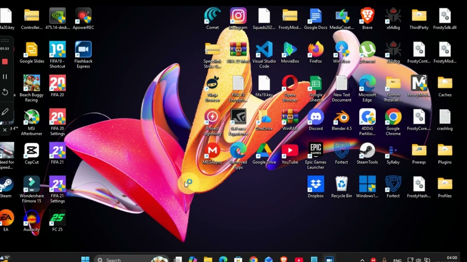Click the taskbar Search box

[131, 259]
